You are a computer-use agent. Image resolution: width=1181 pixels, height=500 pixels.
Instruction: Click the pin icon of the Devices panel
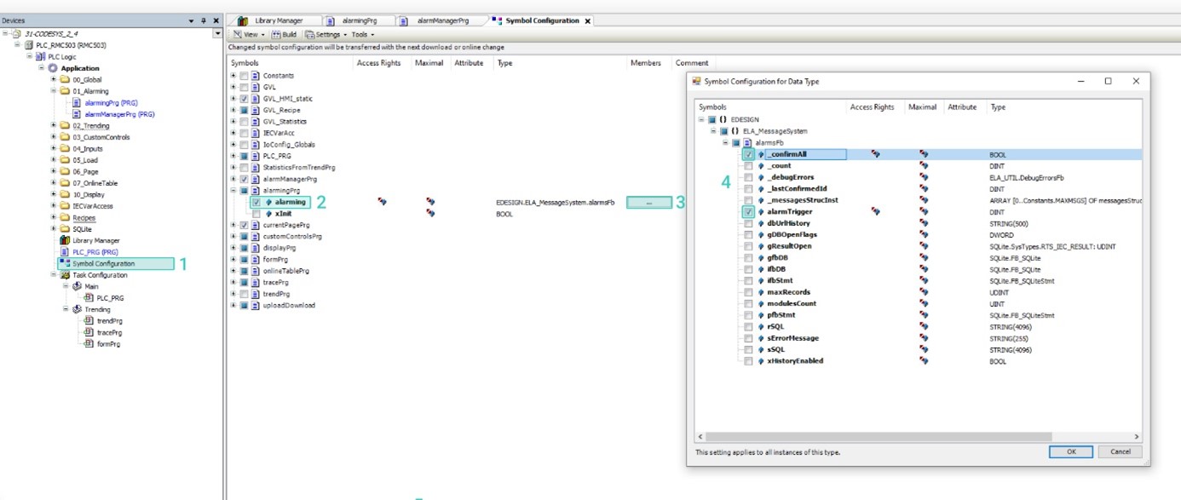point(204,20)
